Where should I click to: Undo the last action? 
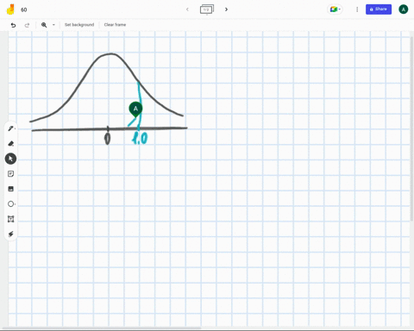[x=13, y=25]
